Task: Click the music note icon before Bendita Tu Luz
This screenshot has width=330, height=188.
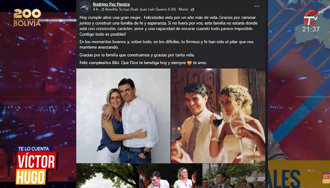Action: 102,9
